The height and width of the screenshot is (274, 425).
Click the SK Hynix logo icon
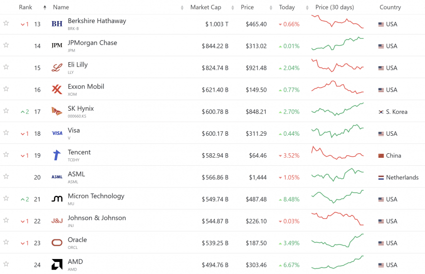click(x=57, y=111)
